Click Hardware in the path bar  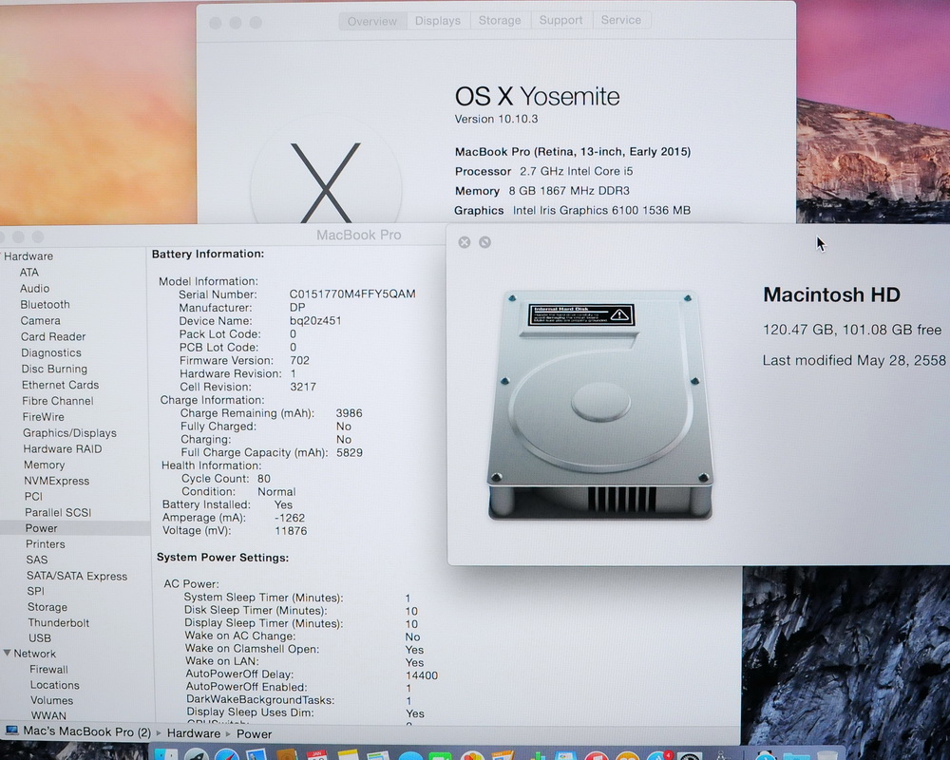tap(194, 733)
